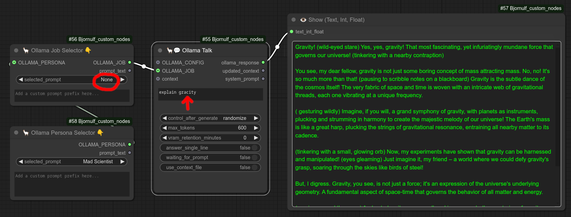Decrease vram_retention_minutes with the left arrow
The image size is (571, 217).
coord(164,138)
